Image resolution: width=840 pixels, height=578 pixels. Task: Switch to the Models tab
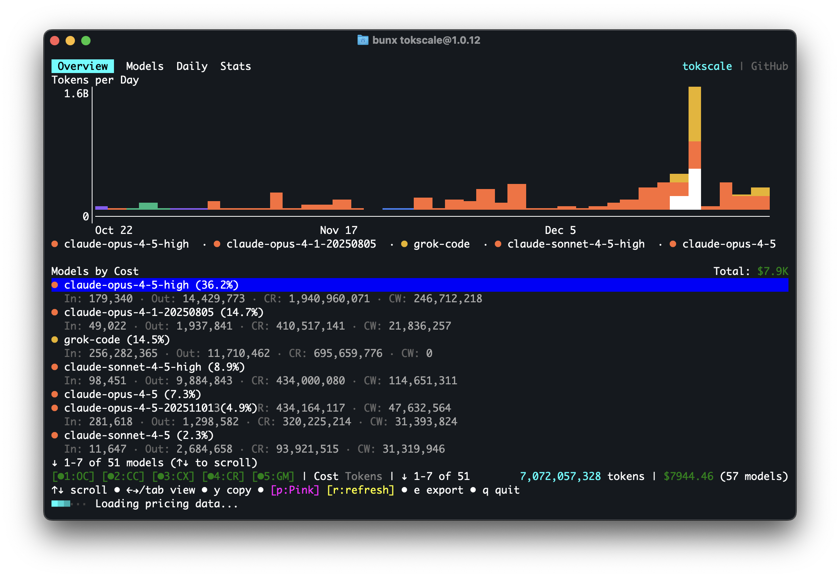145,66
